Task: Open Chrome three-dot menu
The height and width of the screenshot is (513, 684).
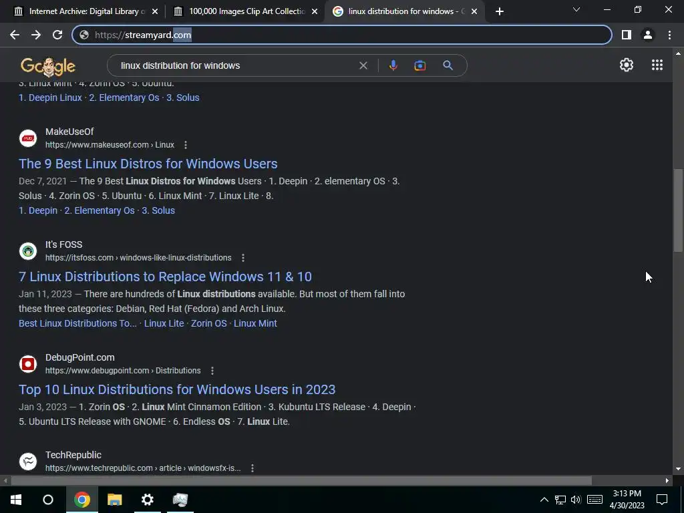Action: (x=669, y=35)
